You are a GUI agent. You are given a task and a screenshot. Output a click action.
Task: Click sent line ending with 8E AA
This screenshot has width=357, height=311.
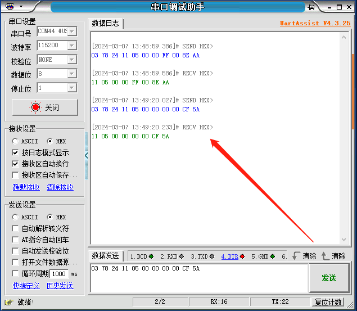[x=146, y=55]
